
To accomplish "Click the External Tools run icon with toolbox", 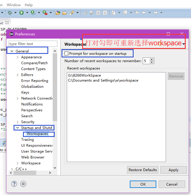I will [45, 13].
